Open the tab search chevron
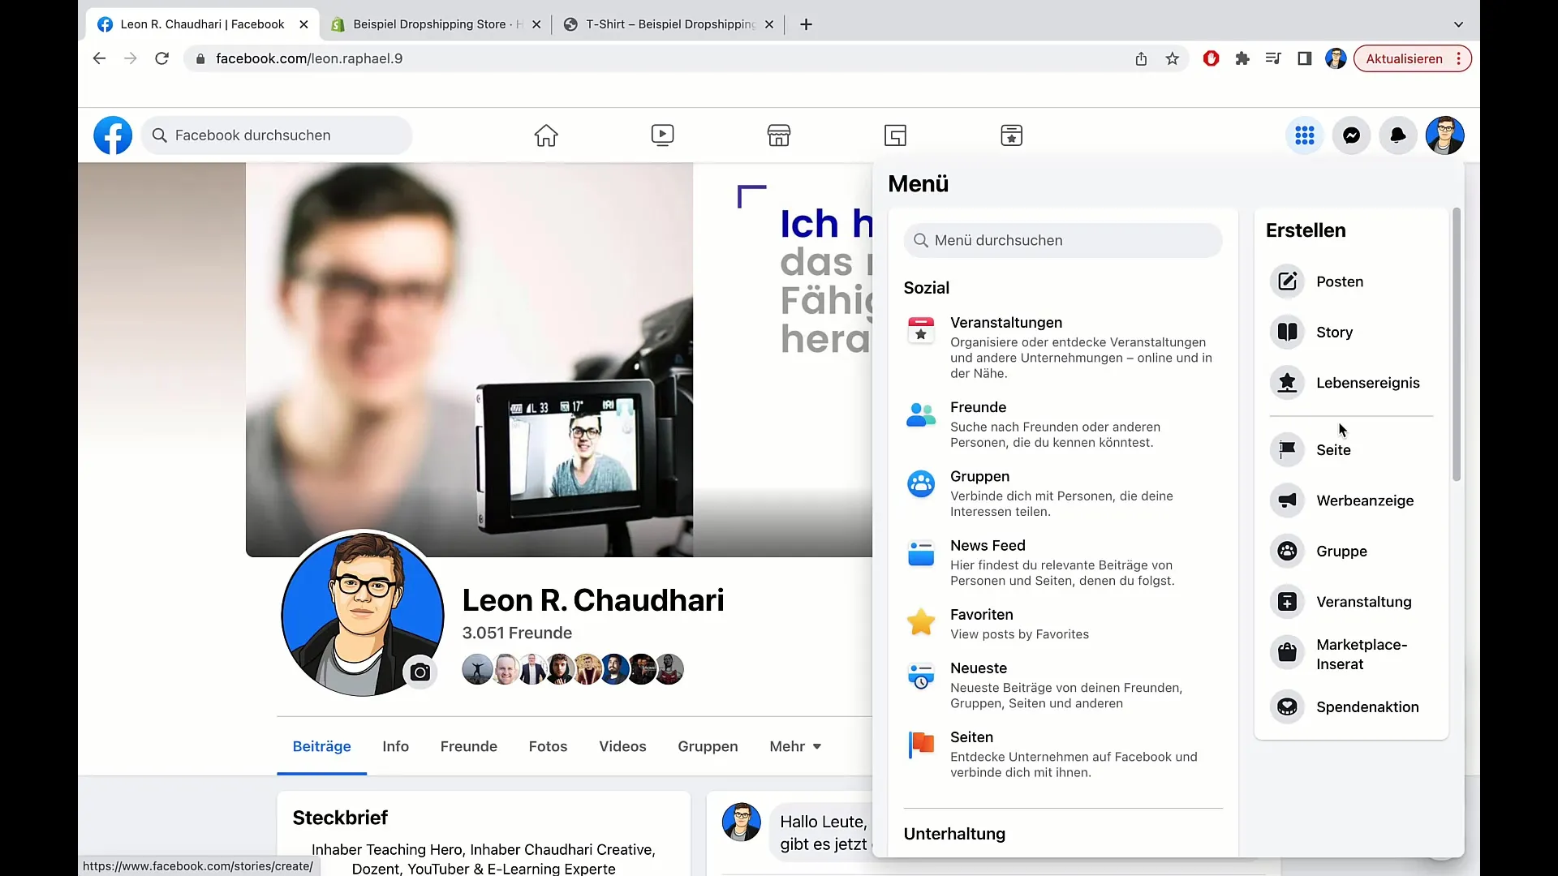Image resolution: width=1558 pixels, height=876 pixels. click(x=1458, y=24)
